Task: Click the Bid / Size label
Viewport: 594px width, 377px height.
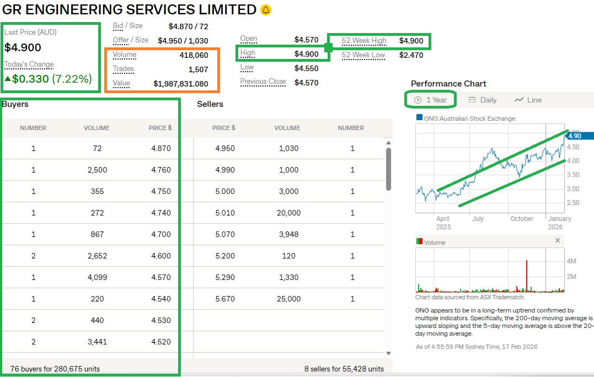Action: [x=127, y=26]
